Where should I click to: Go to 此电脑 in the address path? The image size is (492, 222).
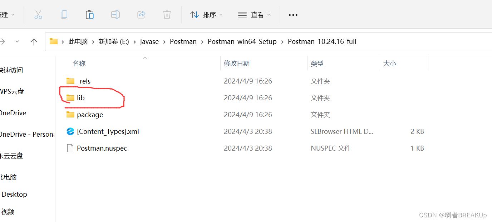tap(78, 42)
